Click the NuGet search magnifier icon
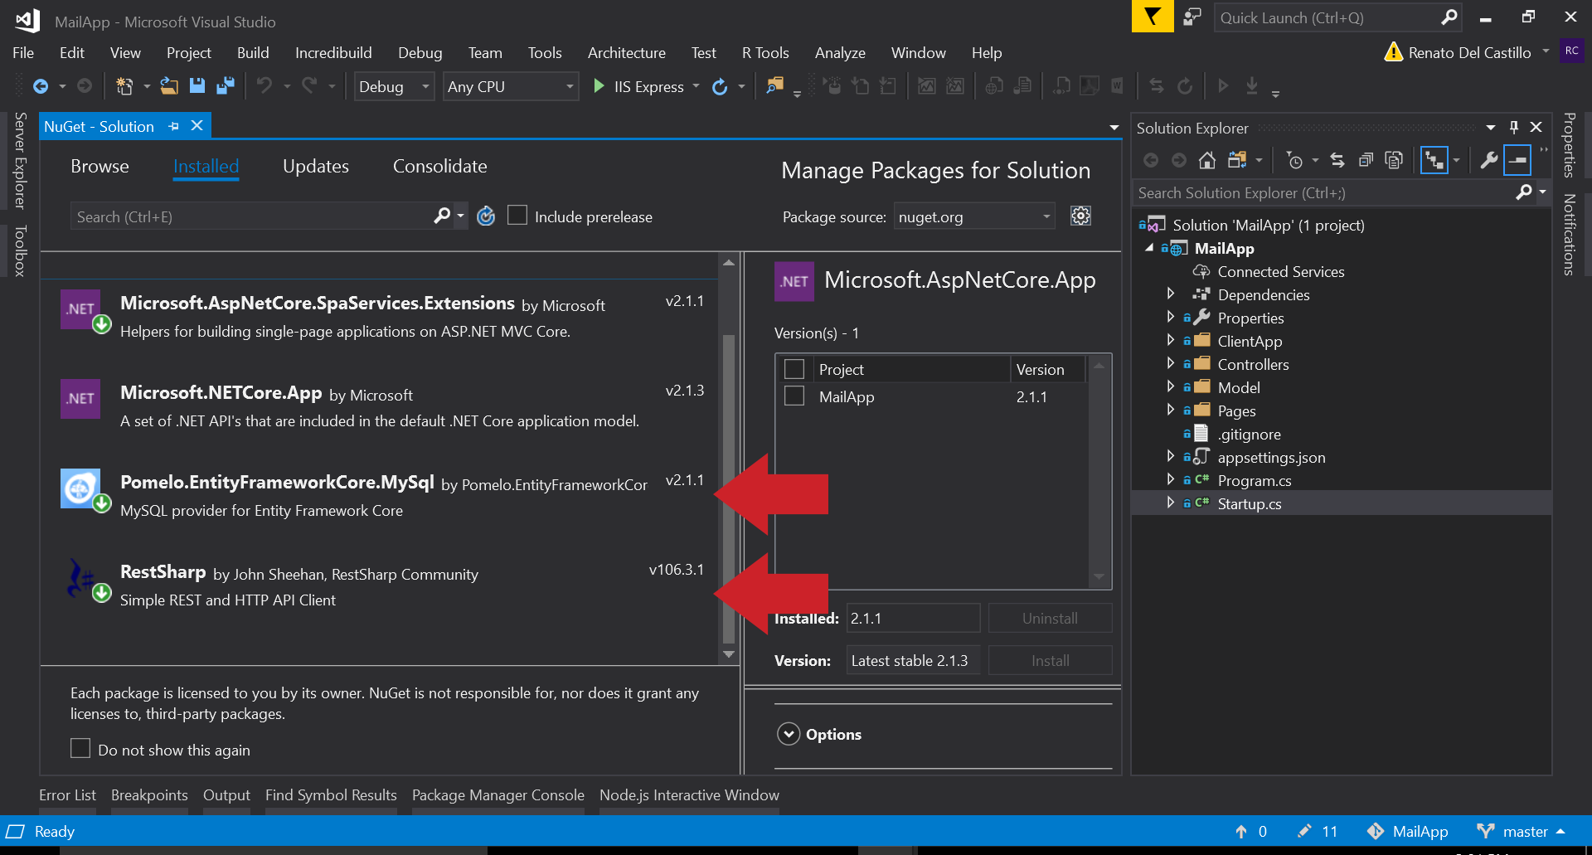 click(443, 216)
